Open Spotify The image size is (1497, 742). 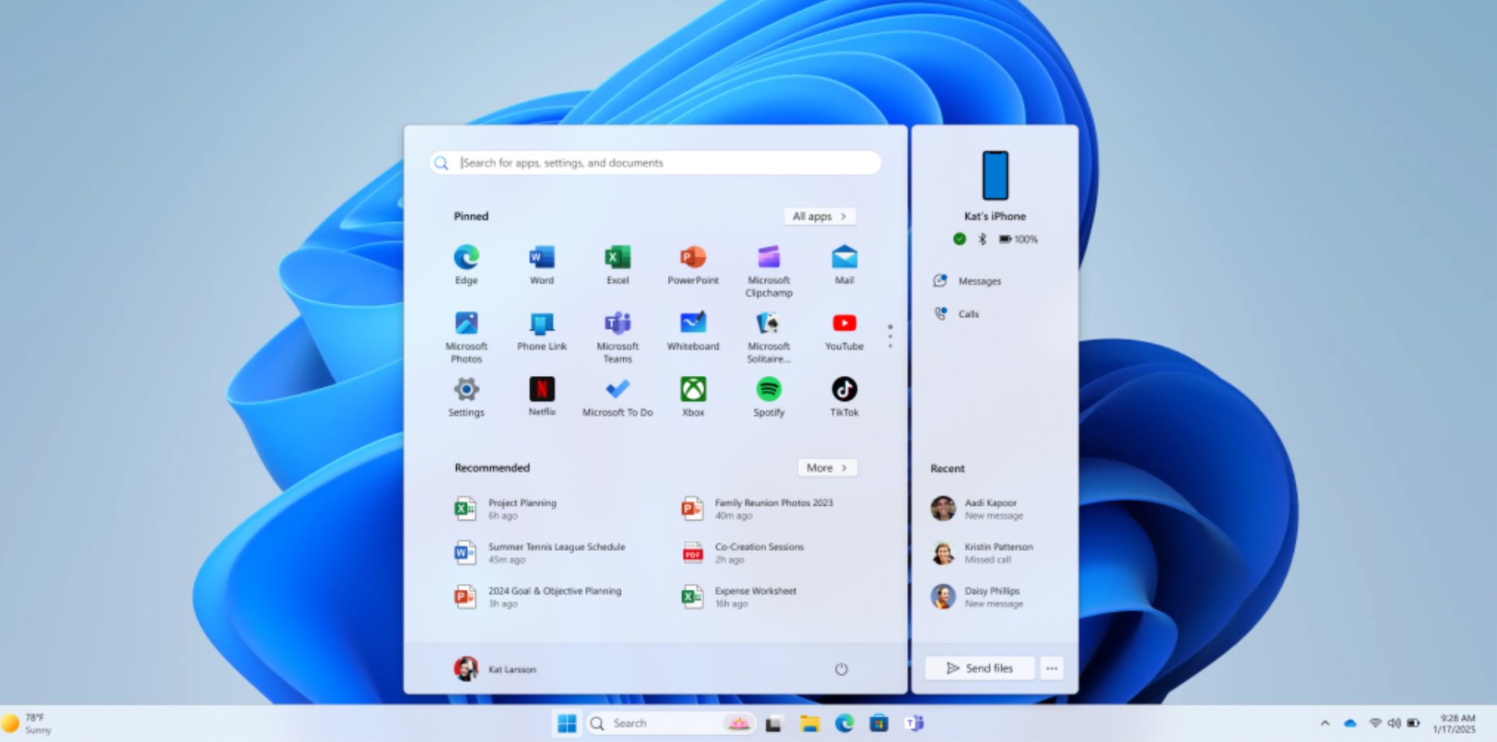coord(769,397)
